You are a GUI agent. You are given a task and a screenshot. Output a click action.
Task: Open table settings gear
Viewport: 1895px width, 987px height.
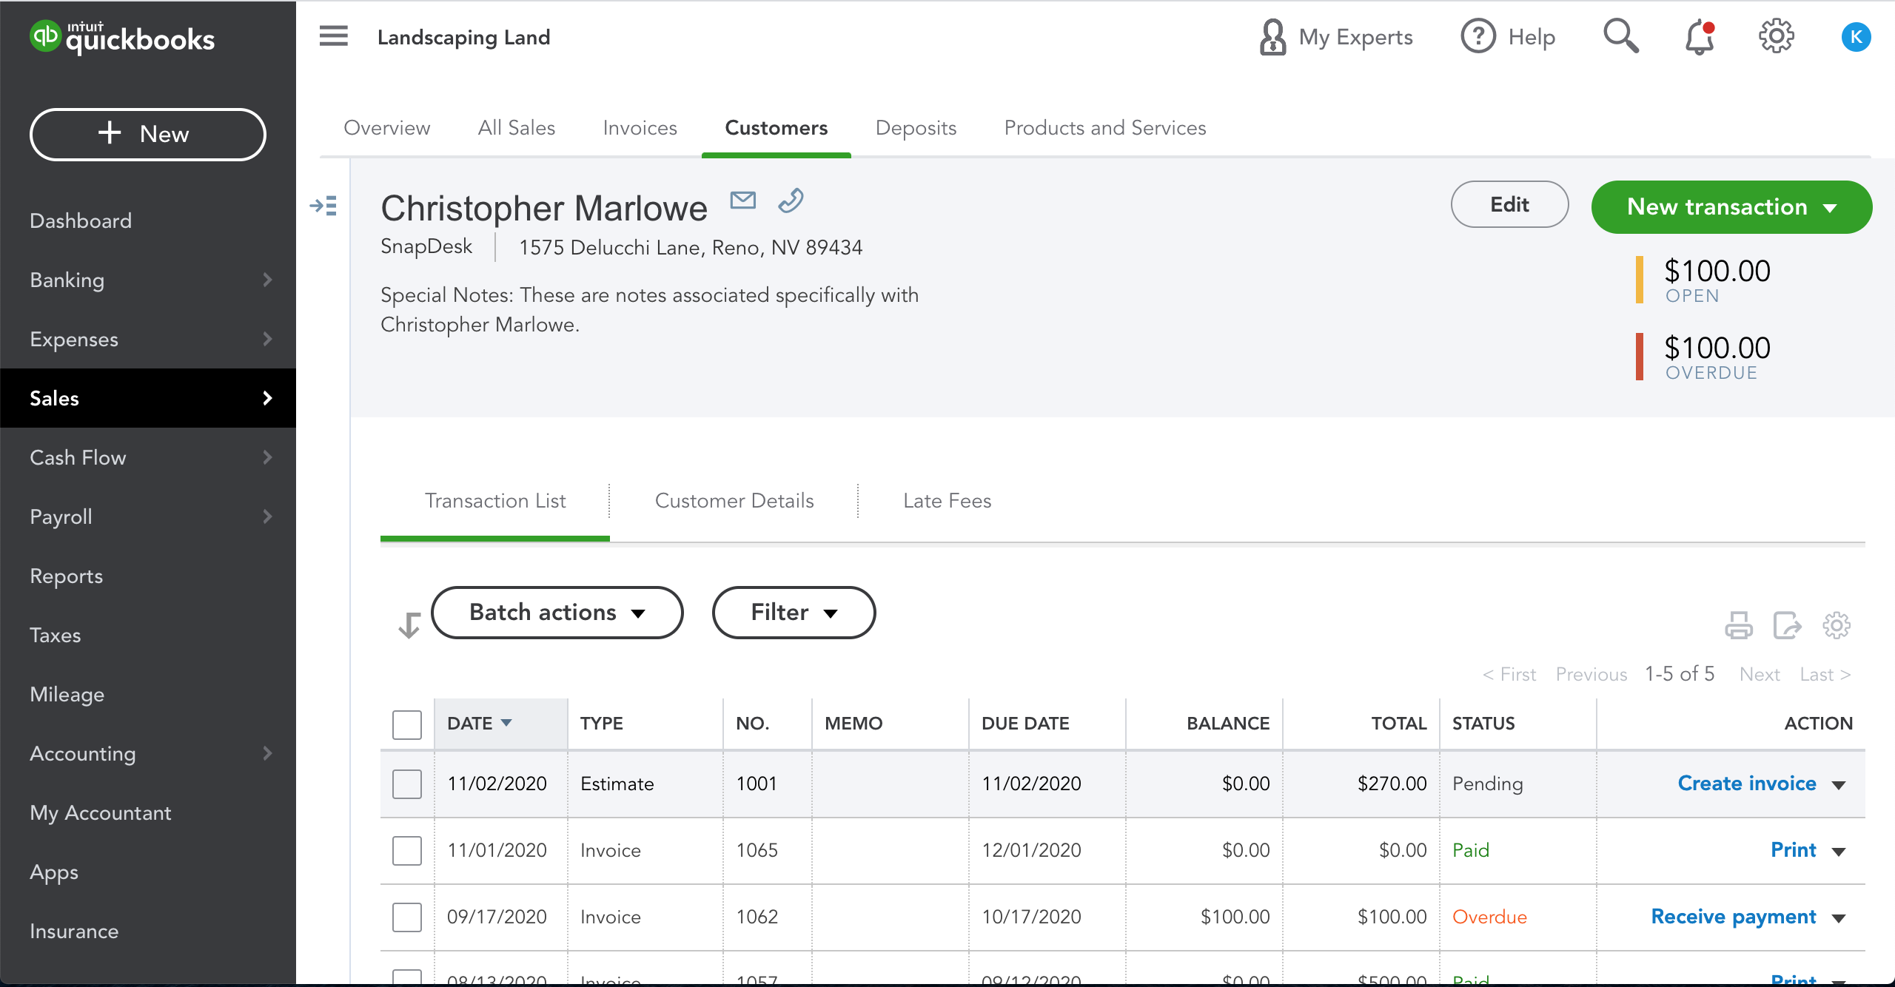(x=1837, y=625)
